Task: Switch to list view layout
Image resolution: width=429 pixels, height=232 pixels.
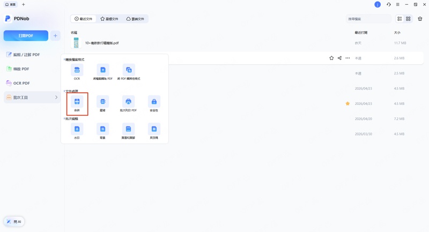Action: (400, 19)
